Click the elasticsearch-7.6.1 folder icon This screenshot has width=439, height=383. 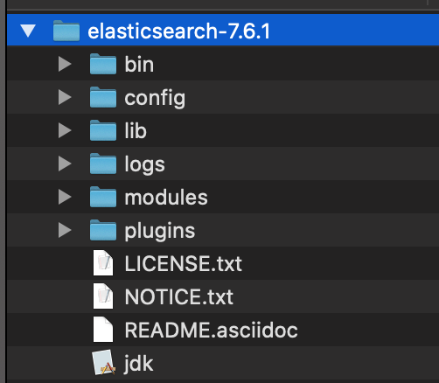(x=66, y=31)
